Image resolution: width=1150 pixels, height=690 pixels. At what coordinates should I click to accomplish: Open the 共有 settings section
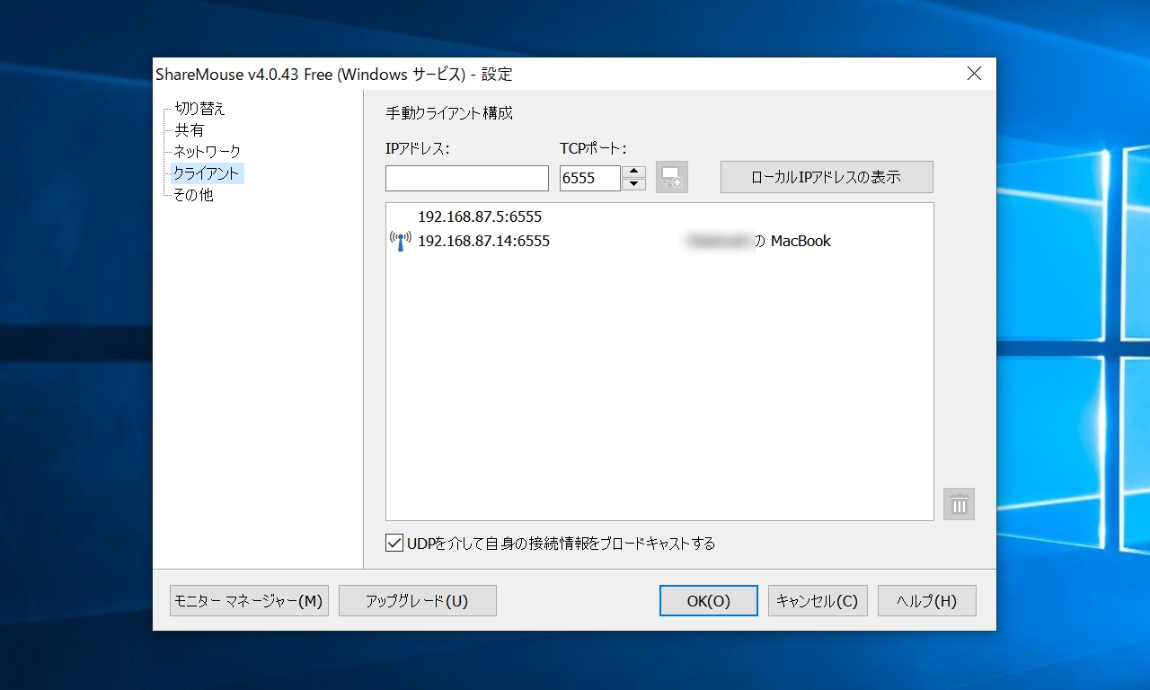(x=189, y=130)
